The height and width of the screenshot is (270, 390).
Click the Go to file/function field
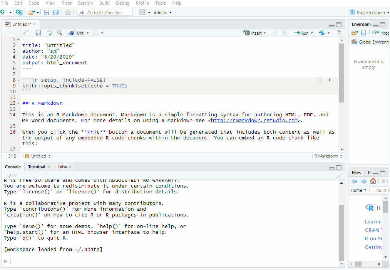point(104,13)
